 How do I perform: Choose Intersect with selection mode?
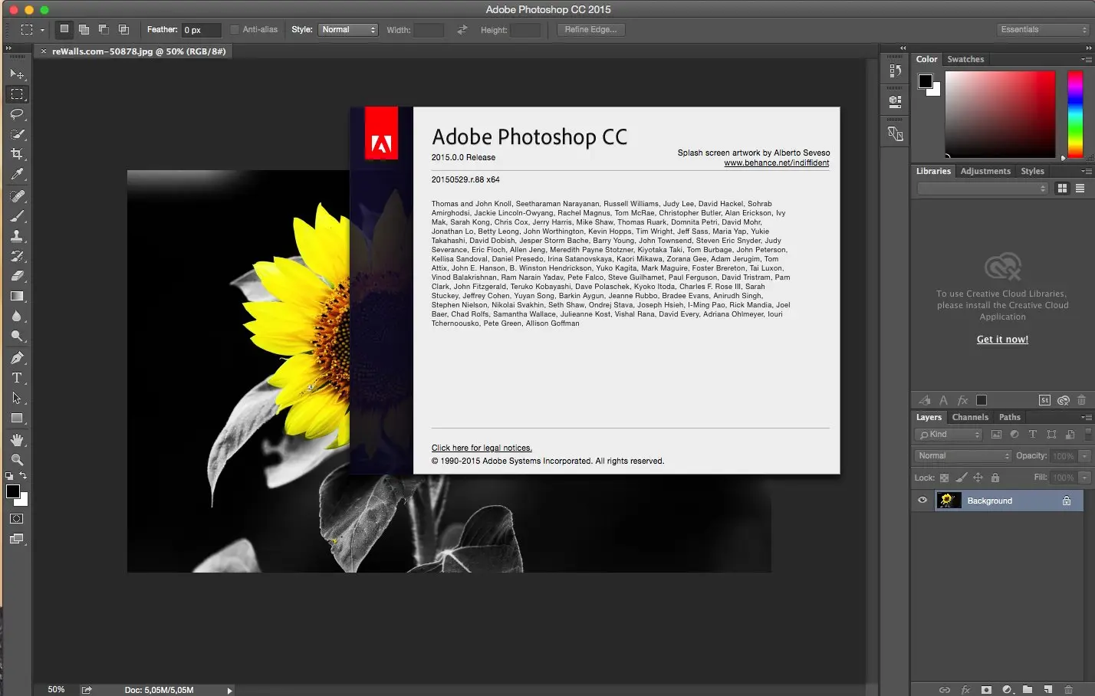[x=123, y=30]
